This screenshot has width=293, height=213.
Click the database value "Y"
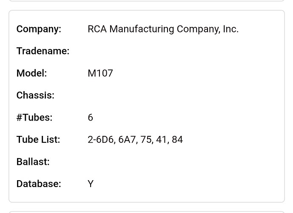[x=91, y=184]
